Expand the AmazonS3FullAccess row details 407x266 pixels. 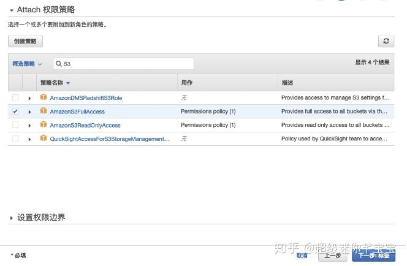coord(29,112)
